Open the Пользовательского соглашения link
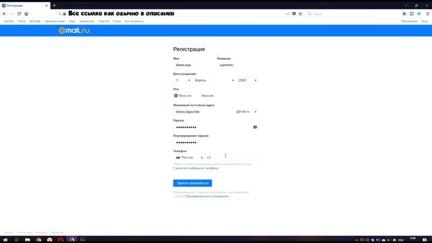This screenshot has width=432, height=243. click(x=207, y=196)
